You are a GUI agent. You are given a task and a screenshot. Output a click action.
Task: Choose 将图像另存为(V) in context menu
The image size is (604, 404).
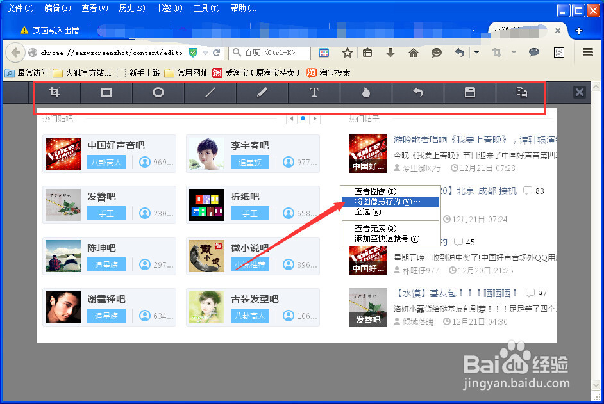(390, 202)
